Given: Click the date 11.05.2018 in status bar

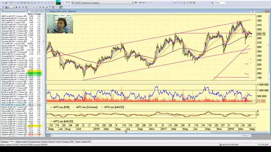Looking at the screenshot, I should (264, 144).
